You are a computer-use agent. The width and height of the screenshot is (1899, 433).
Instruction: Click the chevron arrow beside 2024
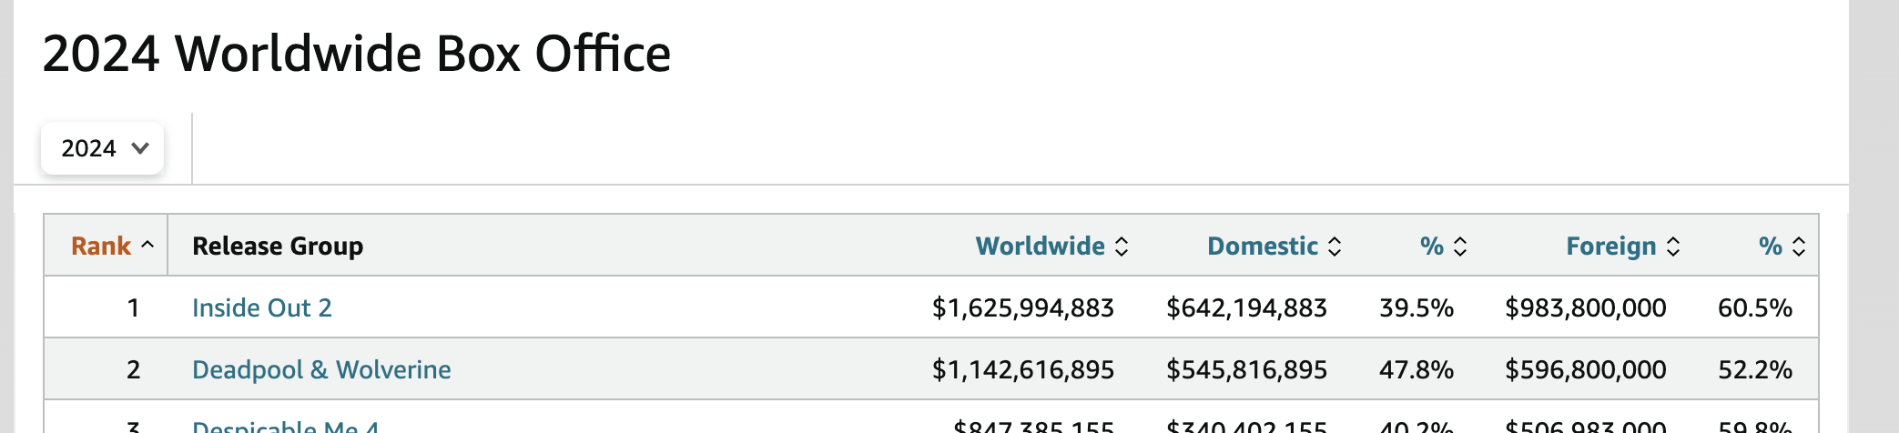[140, 148]
